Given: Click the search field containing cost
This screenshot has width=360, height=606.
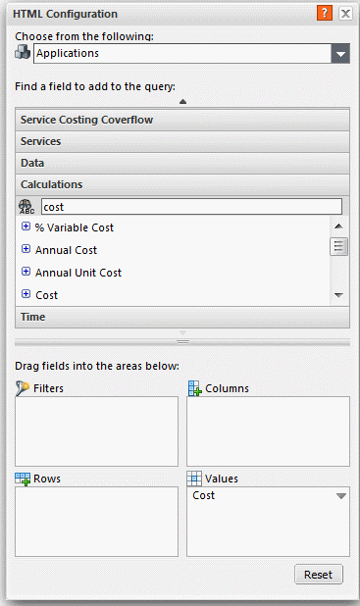Looking at the screenshot, I should (191, 207).
